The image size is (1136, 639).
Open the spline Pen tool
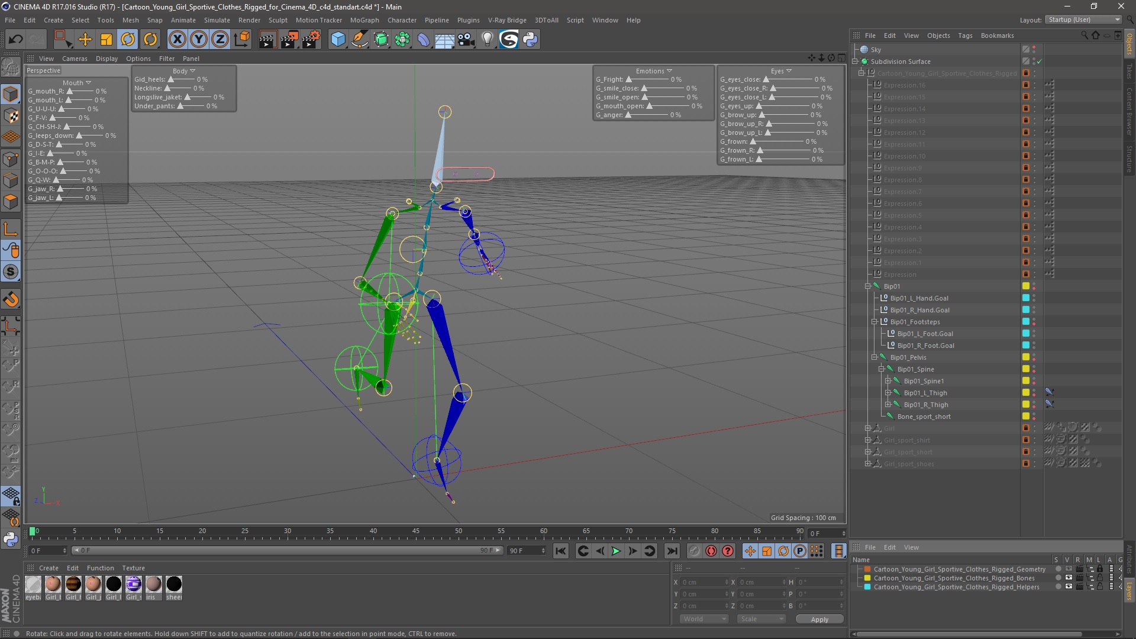pos(360,40)
